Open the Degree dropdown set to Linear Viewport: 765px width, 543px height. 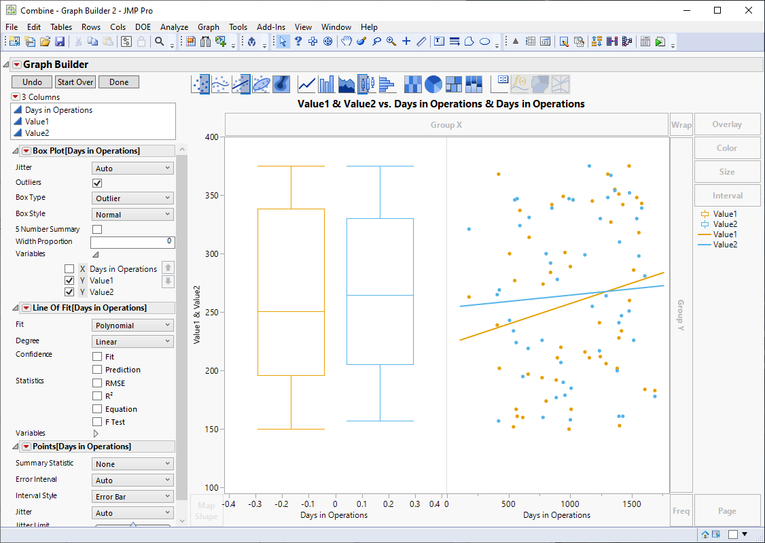point(132,342)
